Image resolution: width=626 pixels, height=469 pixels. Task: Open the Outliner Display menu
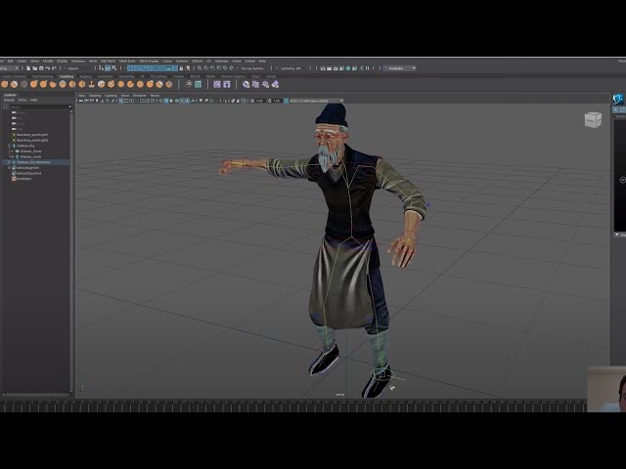pos(9,100)
